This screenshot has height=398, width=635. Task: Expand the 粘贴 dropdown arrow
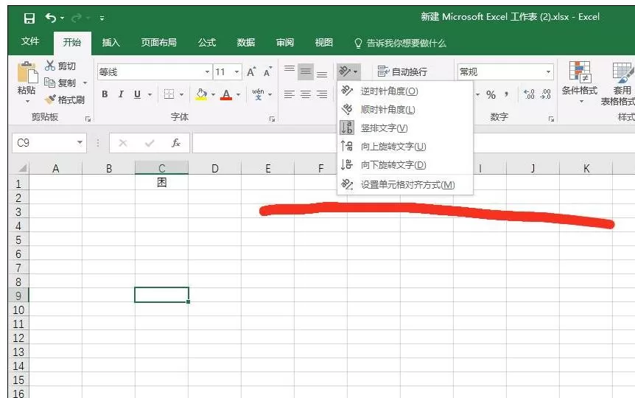pyautogui.click(x=27, y=101)
